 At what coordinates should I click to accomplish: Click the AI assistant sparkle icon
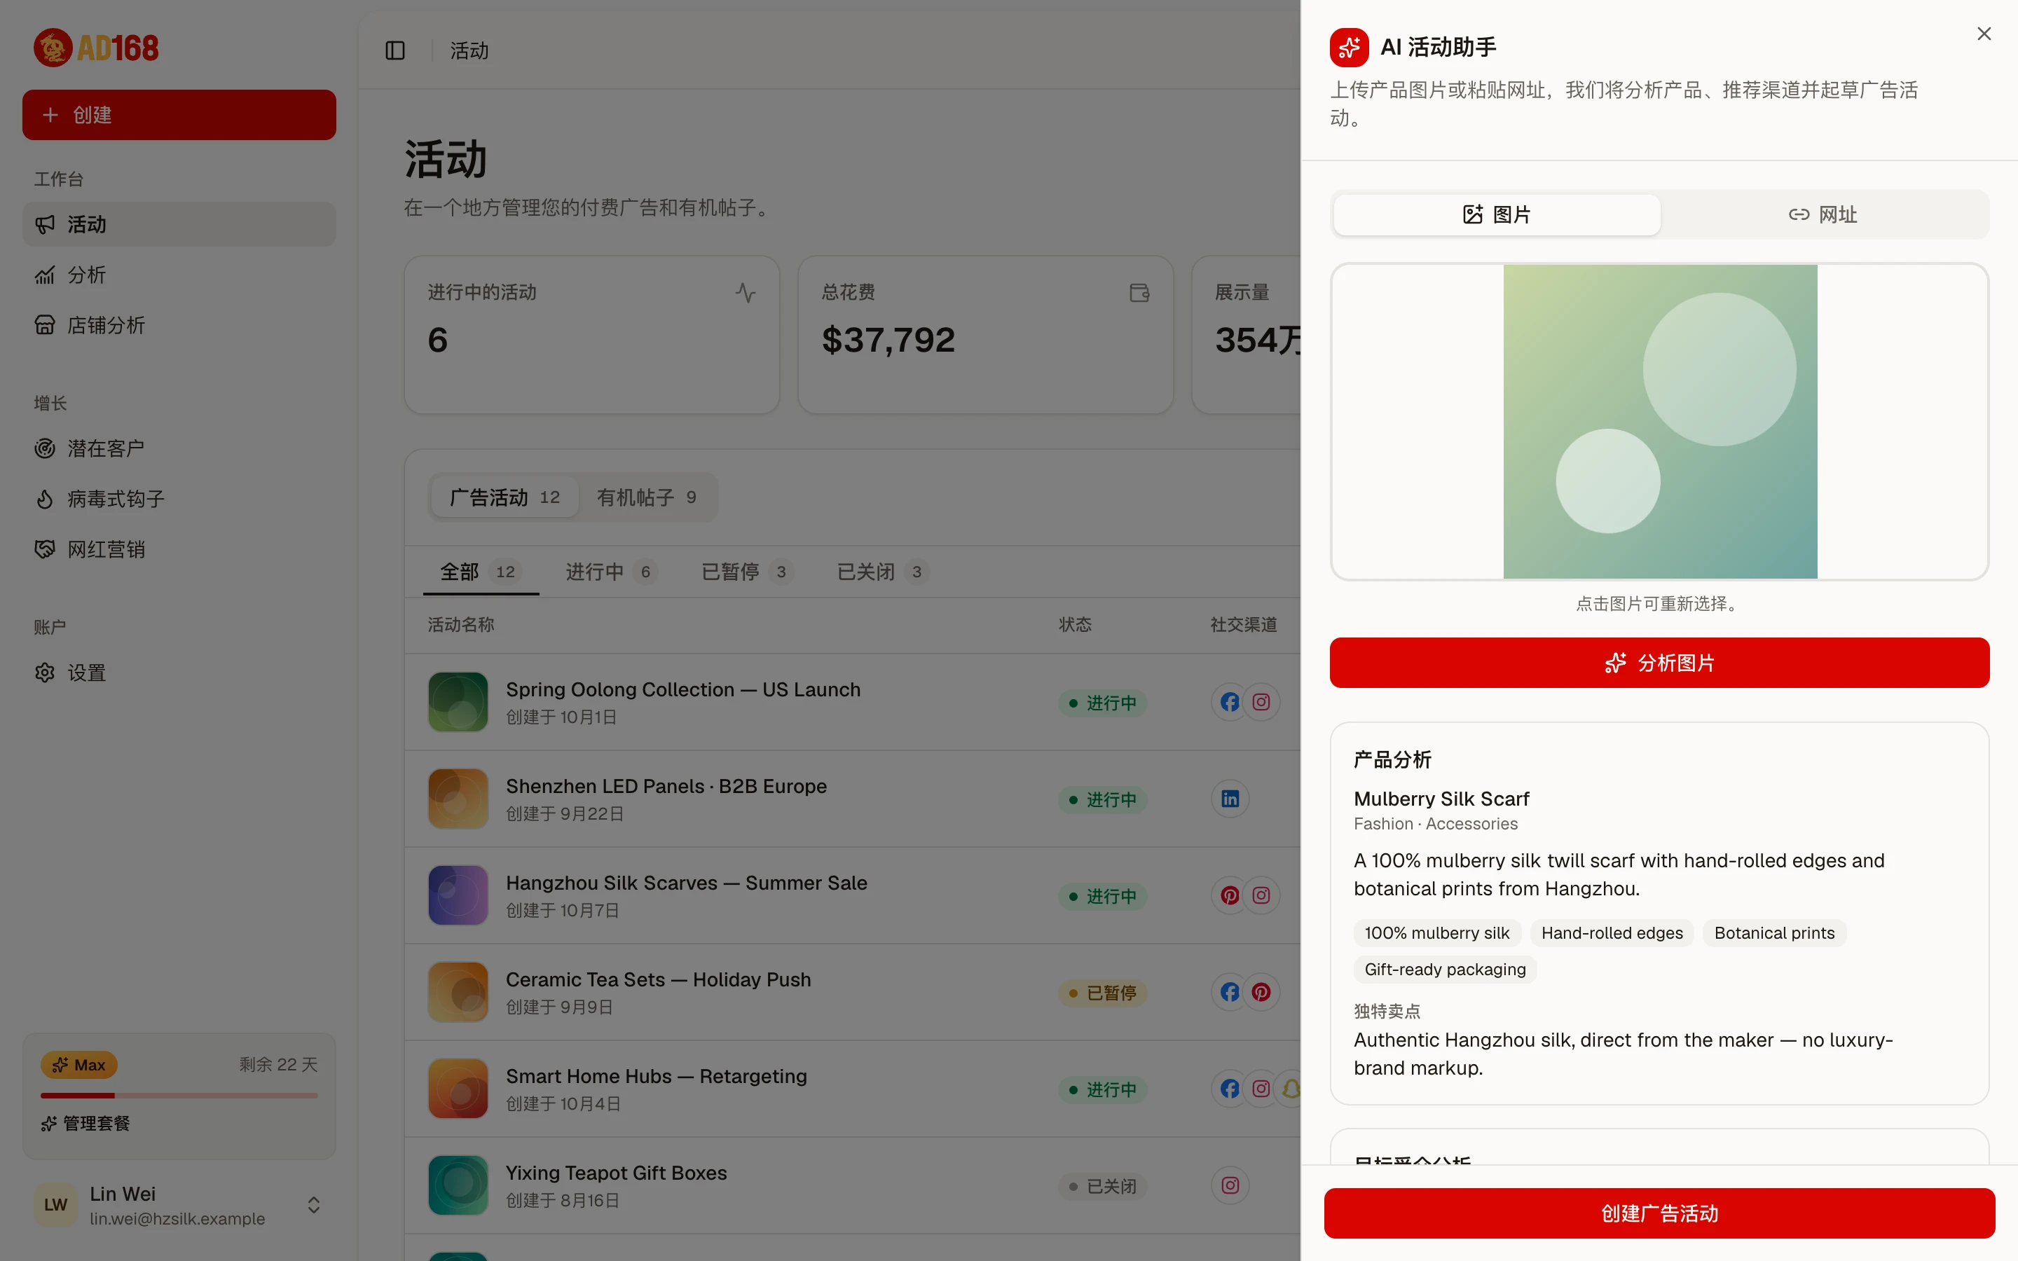pyautogui.click(x=1348, y=48)
